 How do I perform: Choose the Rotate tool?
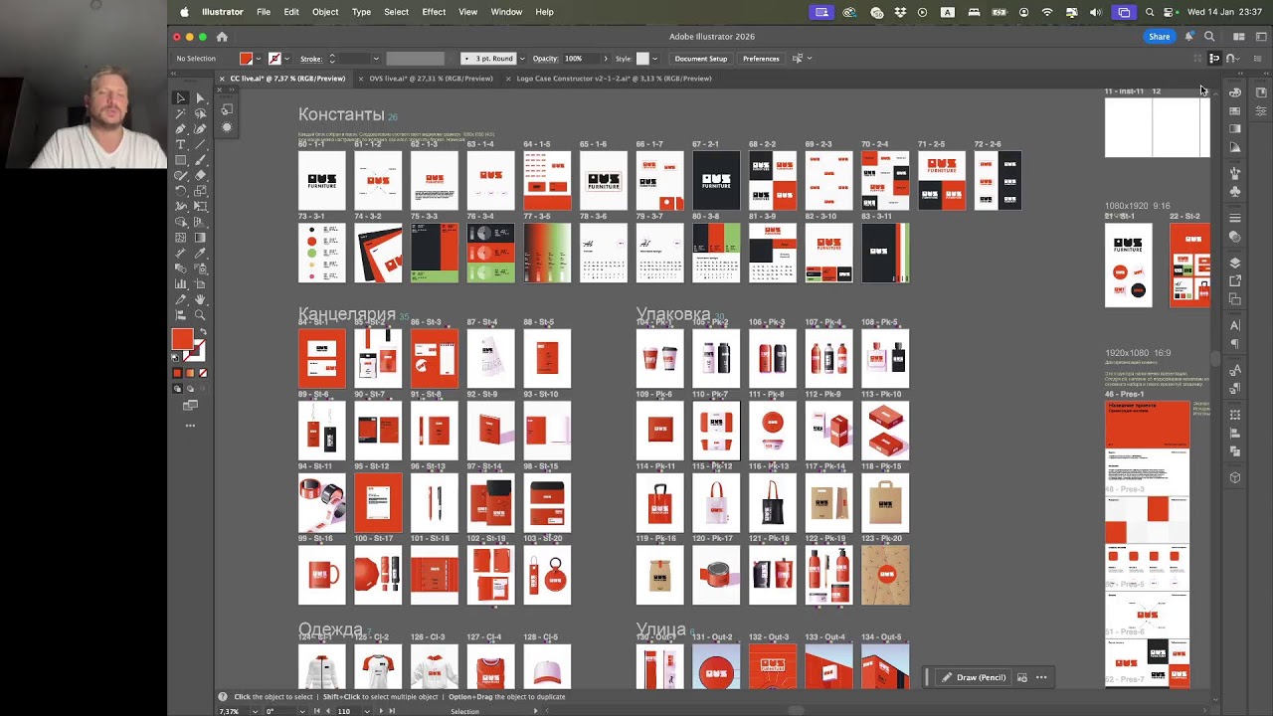click(x=181, y=191)
